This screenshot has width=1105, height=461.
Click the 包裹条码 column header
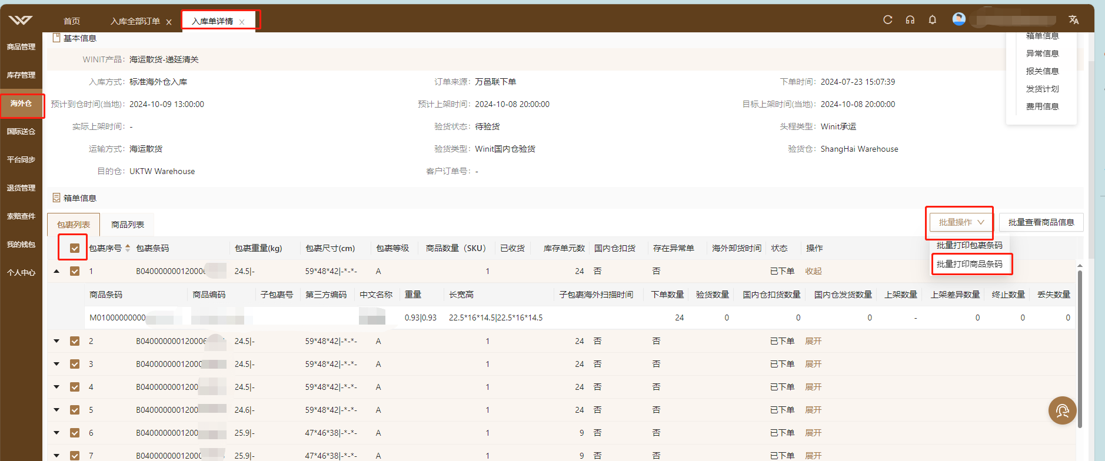tap(152, 248)
